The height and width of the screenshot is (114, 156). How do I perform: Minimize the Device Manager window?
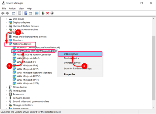(132, 3)
